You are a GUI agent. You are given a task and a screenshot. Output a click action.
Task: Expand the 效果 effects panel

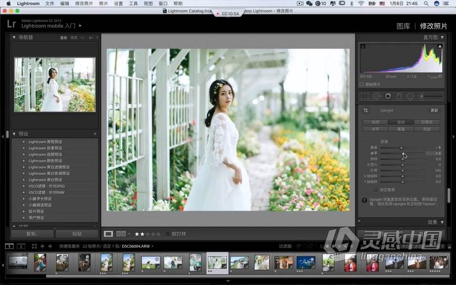[442, 222]
